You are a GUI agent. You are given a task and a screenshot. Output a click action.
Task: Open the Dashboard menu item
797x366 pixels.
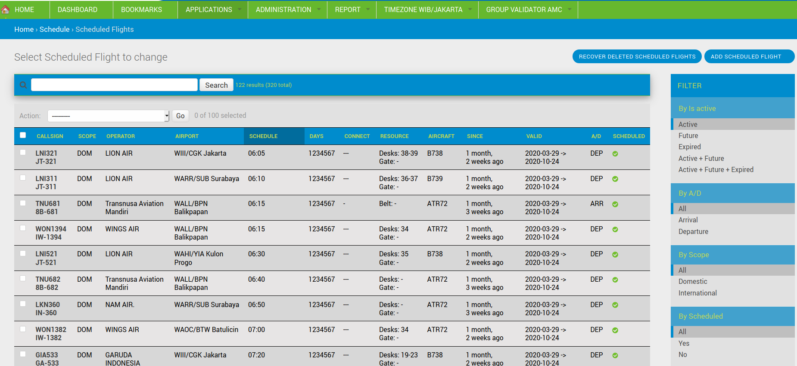click(78, 9)
